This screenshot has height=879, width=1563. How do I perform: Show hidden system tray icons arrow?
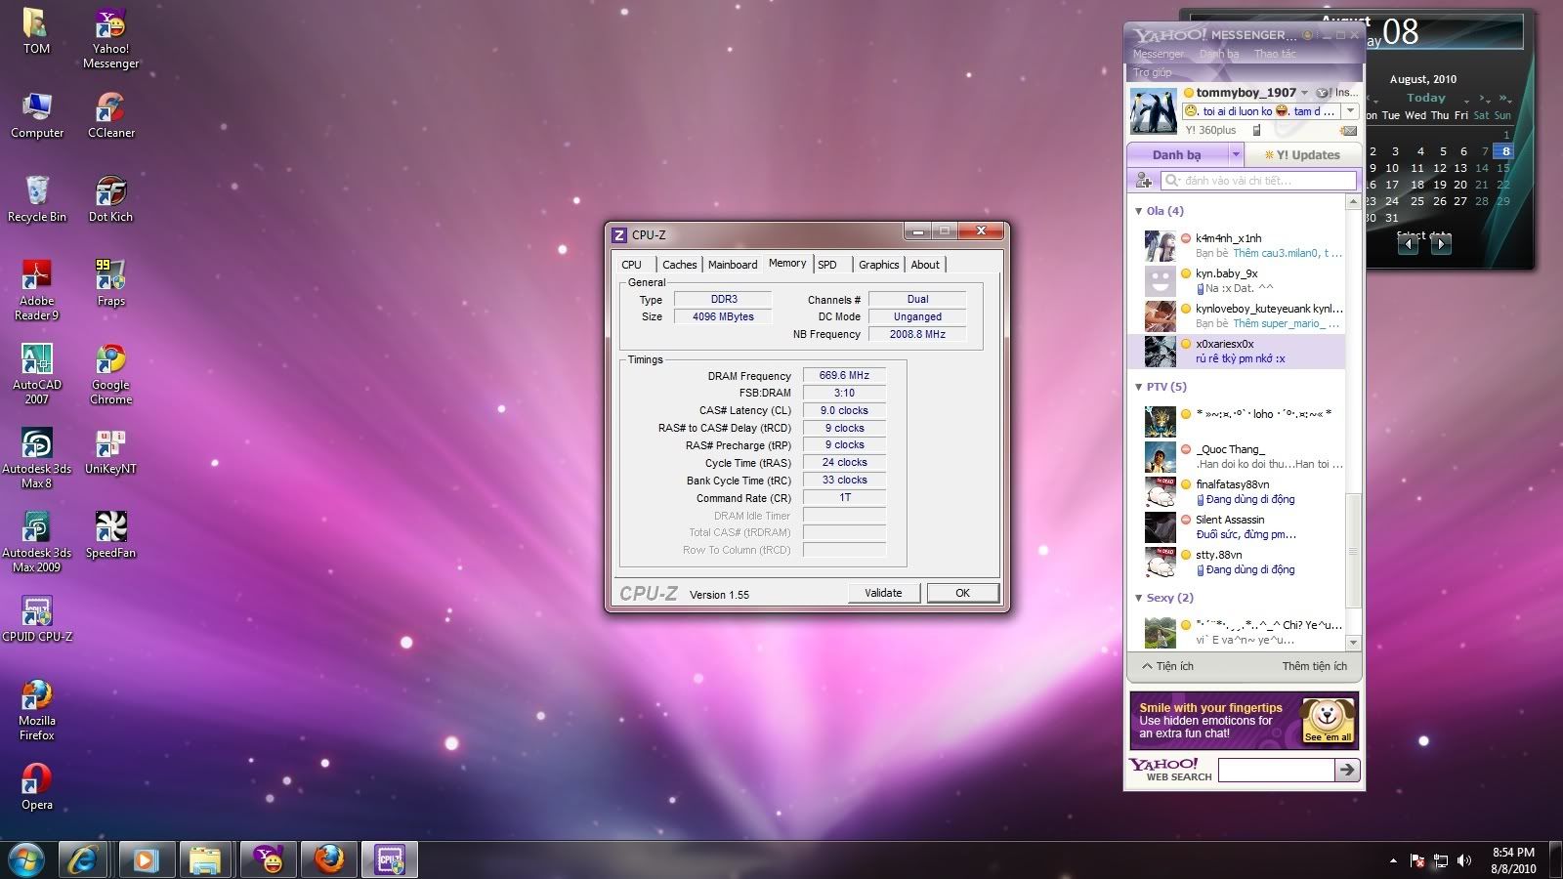click(x=1393, y=860)
